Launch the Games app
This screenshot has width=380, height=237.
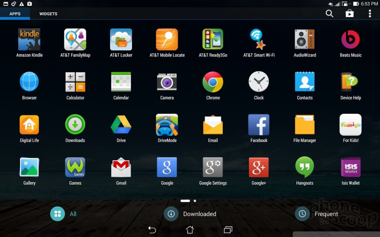(75, 167)
